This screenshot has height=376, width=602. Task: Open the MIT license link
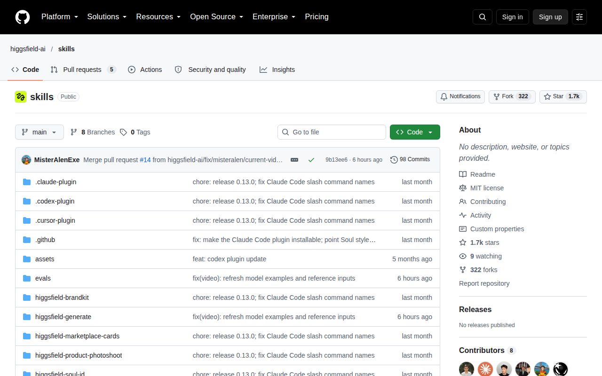(481, 188)
